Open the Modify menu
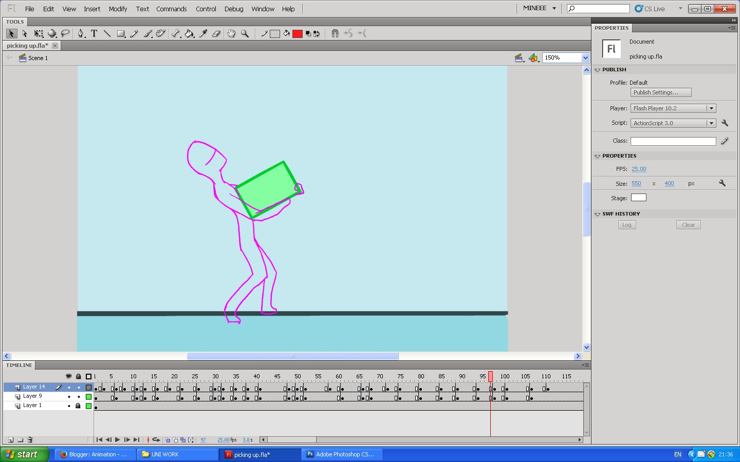 [x=118, y=9]
